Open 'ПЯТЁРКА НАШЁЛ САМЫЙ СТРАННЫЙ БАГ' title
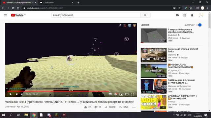The width and height of the screenshot is (211, 118). 181,82
